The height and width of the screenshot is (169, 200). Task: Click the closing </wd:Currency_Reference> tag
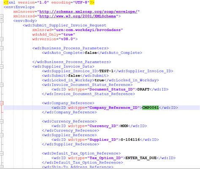tap(70, 131)
